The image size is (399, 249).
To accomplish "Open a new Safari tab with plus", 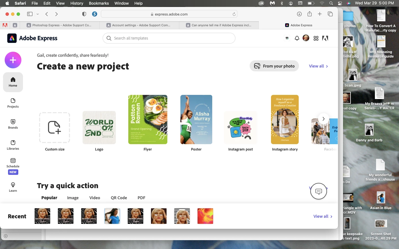I will tap(320, 14).
